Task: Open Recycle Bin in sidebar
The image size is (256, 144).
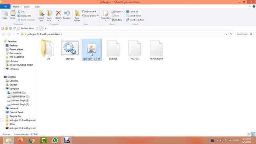Action: 15,116
